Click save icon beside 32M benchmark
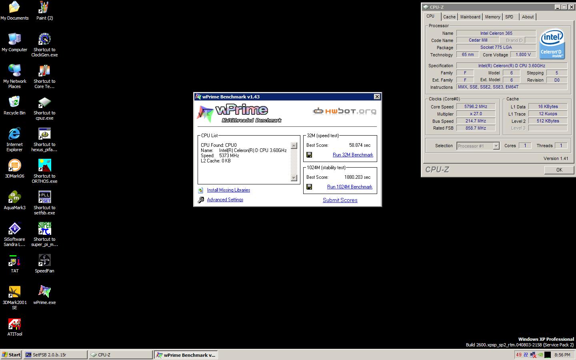Screen dimensions: 576x360 click(x=309, y=155)
